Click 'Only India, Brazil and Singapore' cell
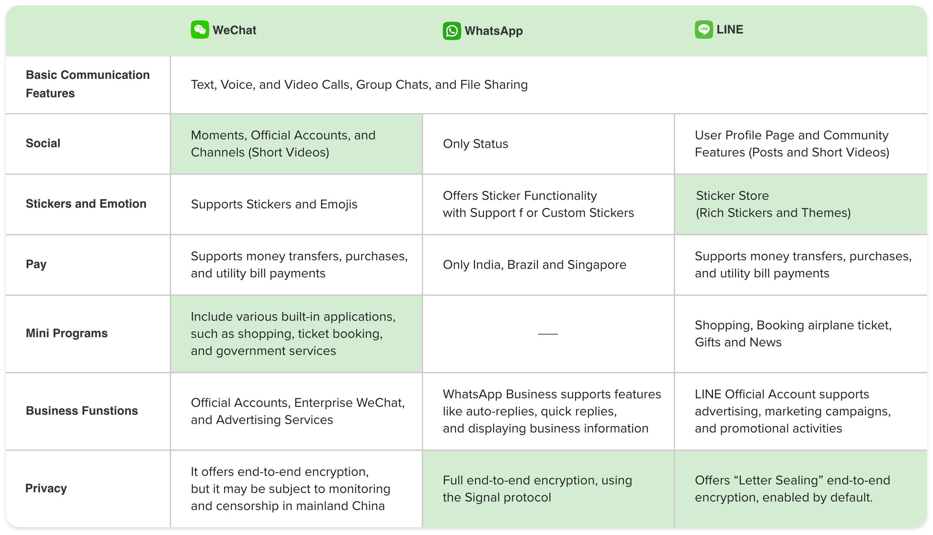The image size is (933, 535). [534, 265]
